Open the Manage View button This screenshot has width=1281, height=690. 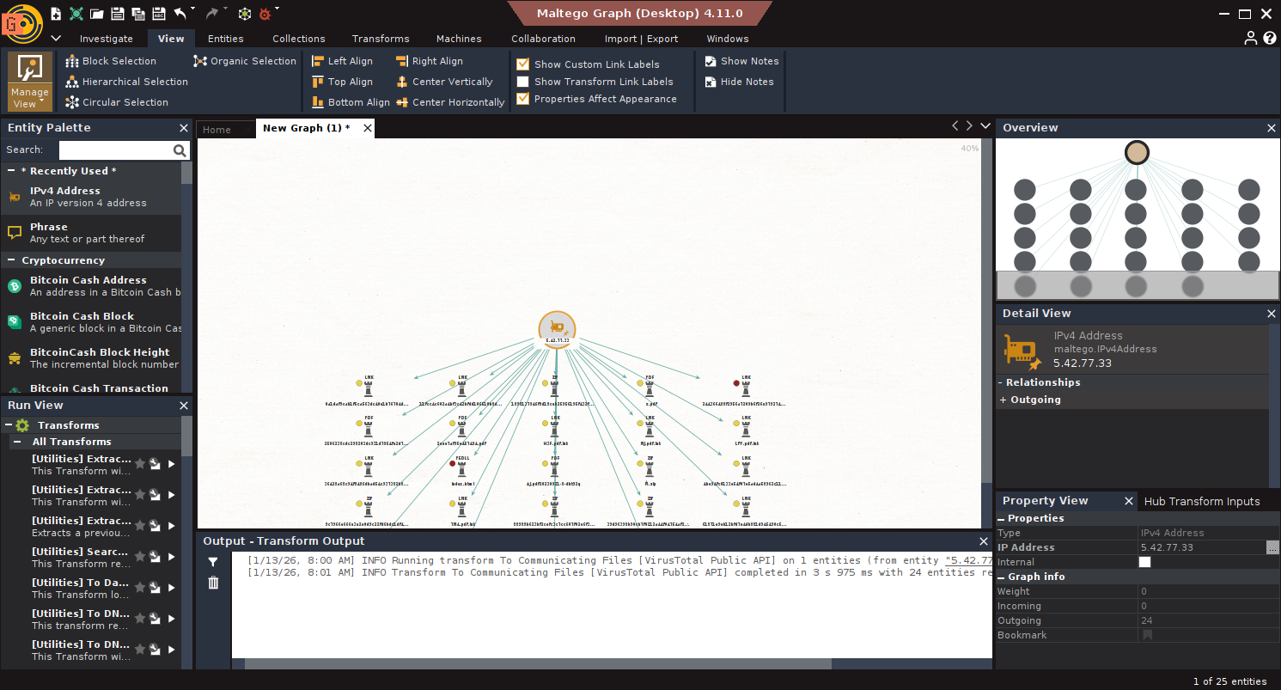click(x=30, y=82)
